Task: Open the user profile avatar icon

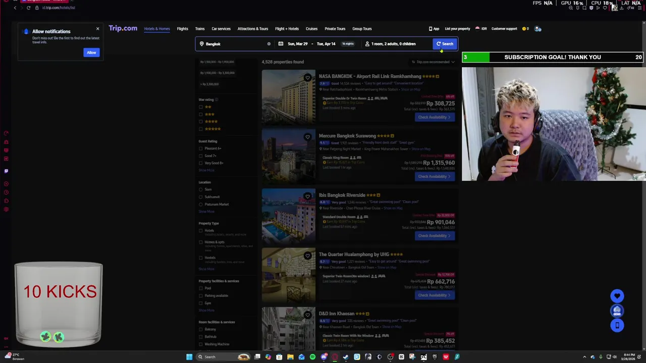Action: [x=537, y=29]
